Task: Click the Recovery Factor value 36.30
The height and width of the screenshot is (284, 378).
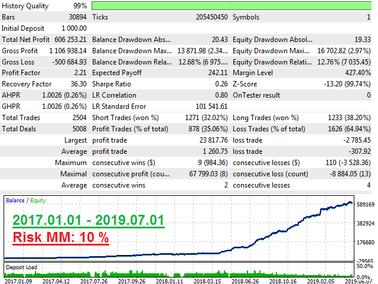Action: [x=77, y=84]
